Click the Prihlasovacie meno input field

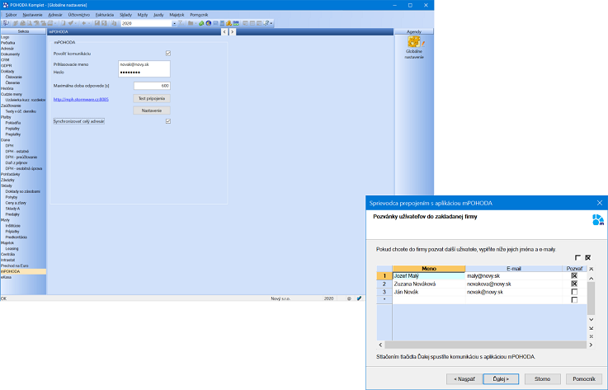pos(144,65)
